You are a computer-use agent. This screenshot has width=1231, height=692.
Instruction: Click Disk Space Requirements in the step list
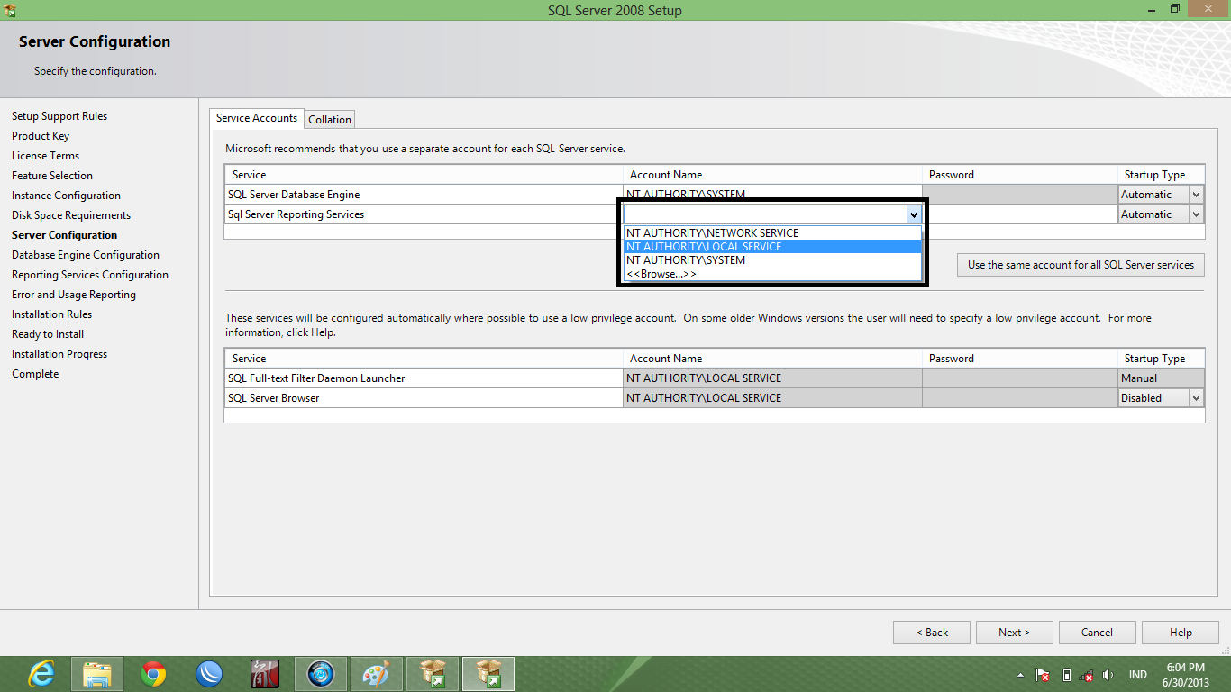pyautogui.click(x=71, y=215)
